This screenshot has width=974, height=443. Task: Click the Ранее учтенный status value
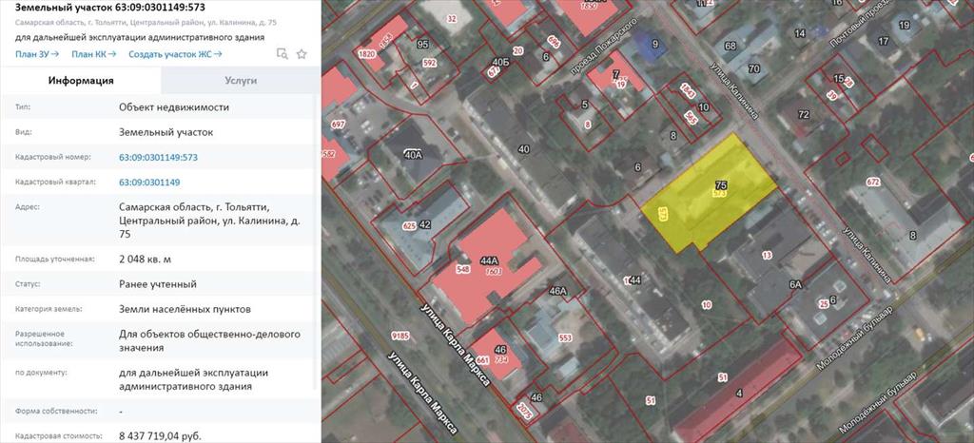pyautogui.click(x=158, y=284)
